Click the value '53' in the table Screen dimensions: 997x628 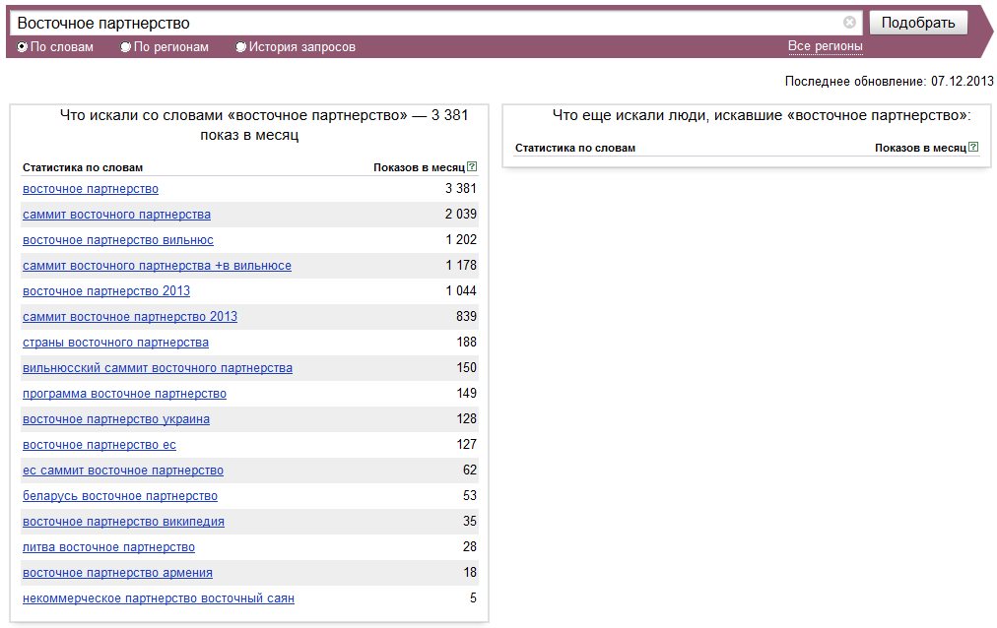(x=470, y=495)
